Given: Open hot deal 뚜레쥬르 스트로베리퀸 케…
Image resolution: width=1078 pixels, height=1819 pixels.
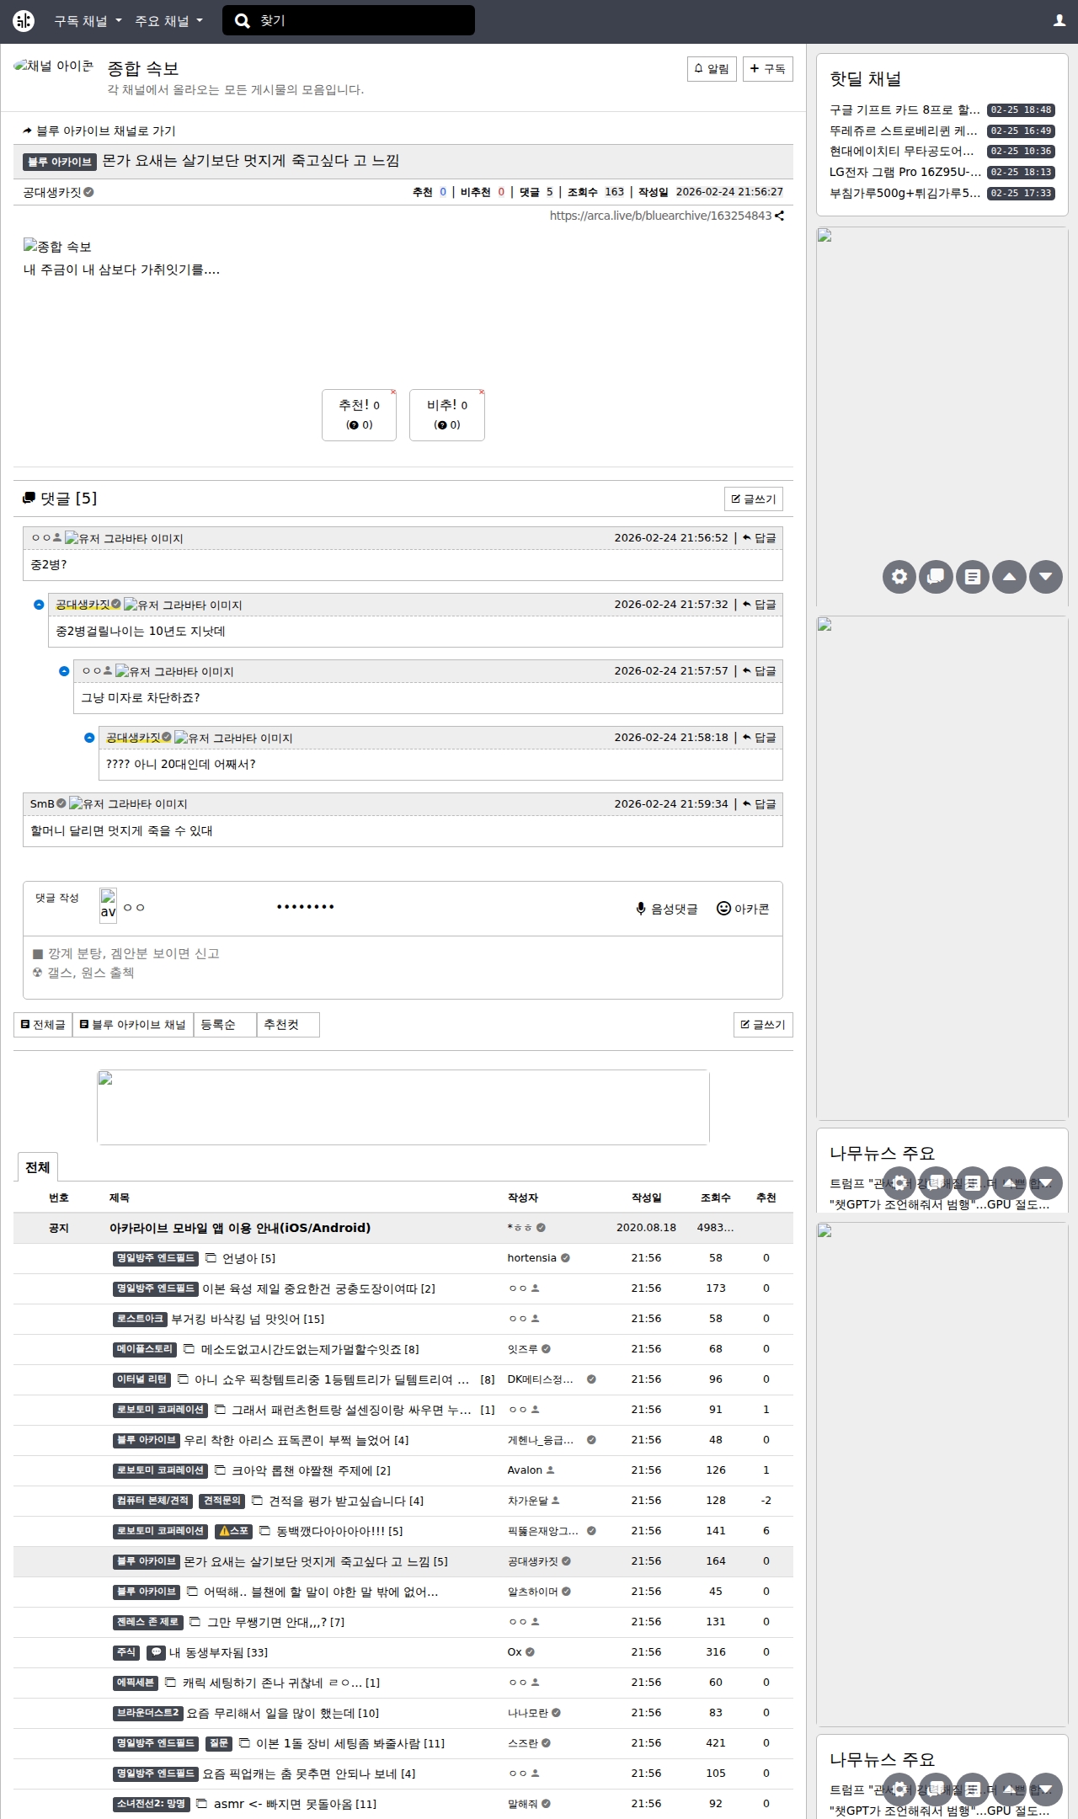Looking at the screenshot, I should (x=904, y=131).
